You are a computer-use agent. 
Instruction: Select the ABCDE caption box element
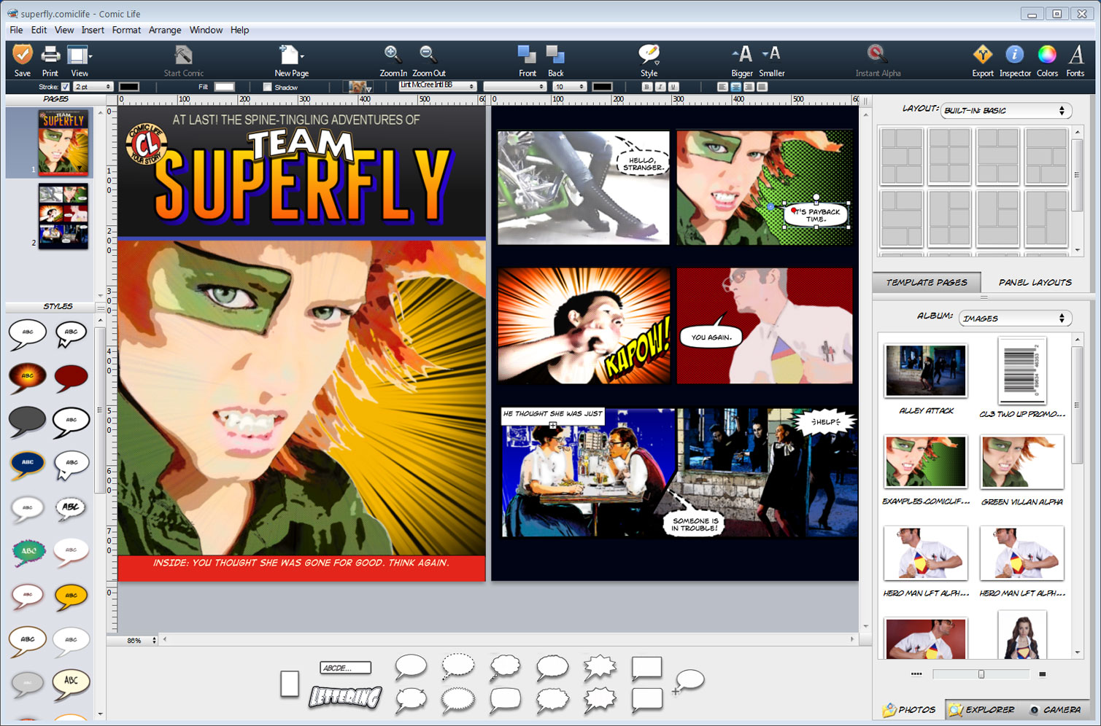[345, 668]
